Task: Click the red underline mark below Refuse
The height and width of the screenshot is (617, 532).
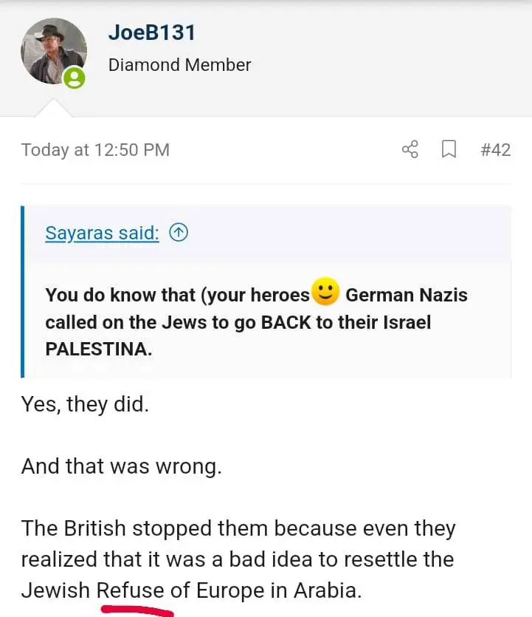Action: point(137,611)
